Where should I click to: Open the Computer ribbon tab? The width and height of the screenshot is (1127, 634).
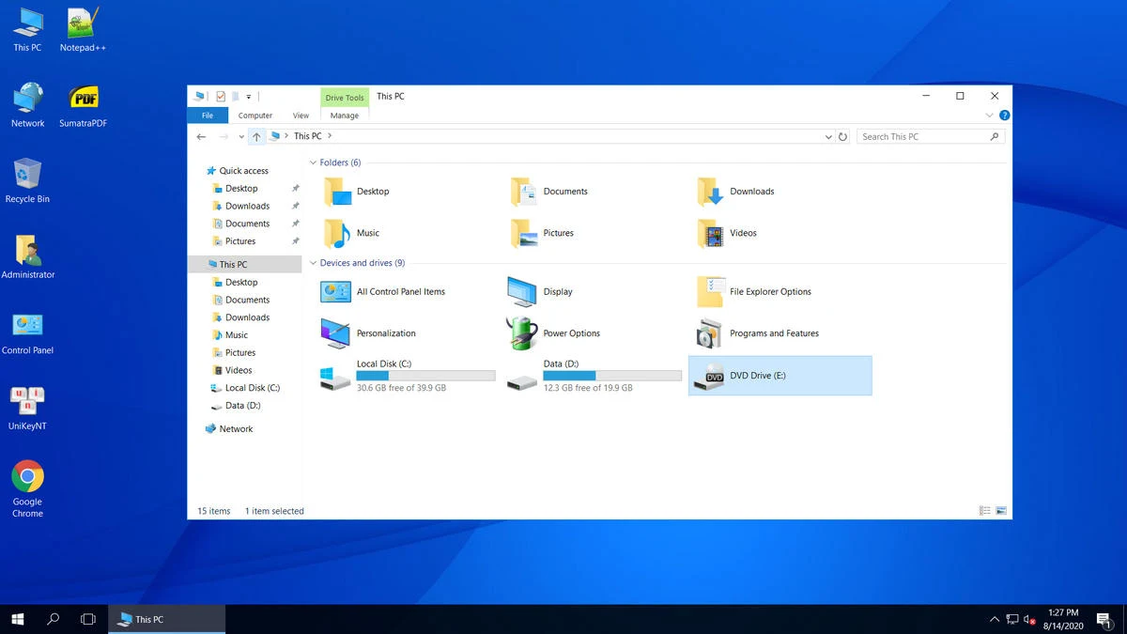[x=255, y=116]
